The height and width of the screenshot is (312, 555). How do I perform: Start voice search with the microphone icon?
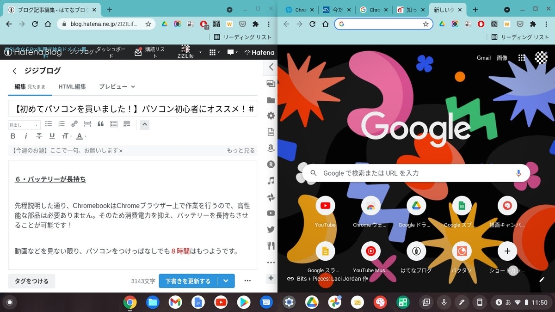coord(518,173)
